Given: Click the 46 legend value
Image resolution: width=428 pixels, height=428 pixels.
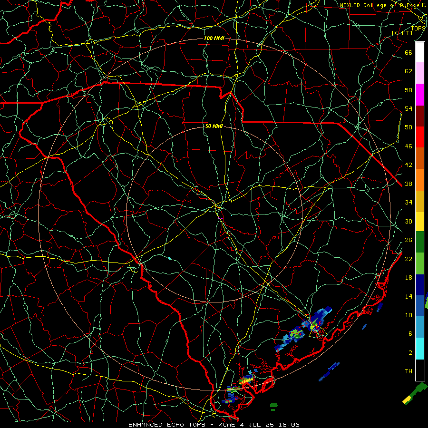Looking at the screenshot, I should pyautogui.click(x=409, y=146).
